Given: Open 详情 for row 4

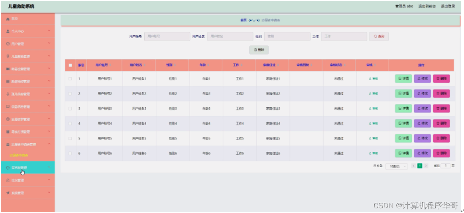Looking at the screenshot, I should (403, 123).
